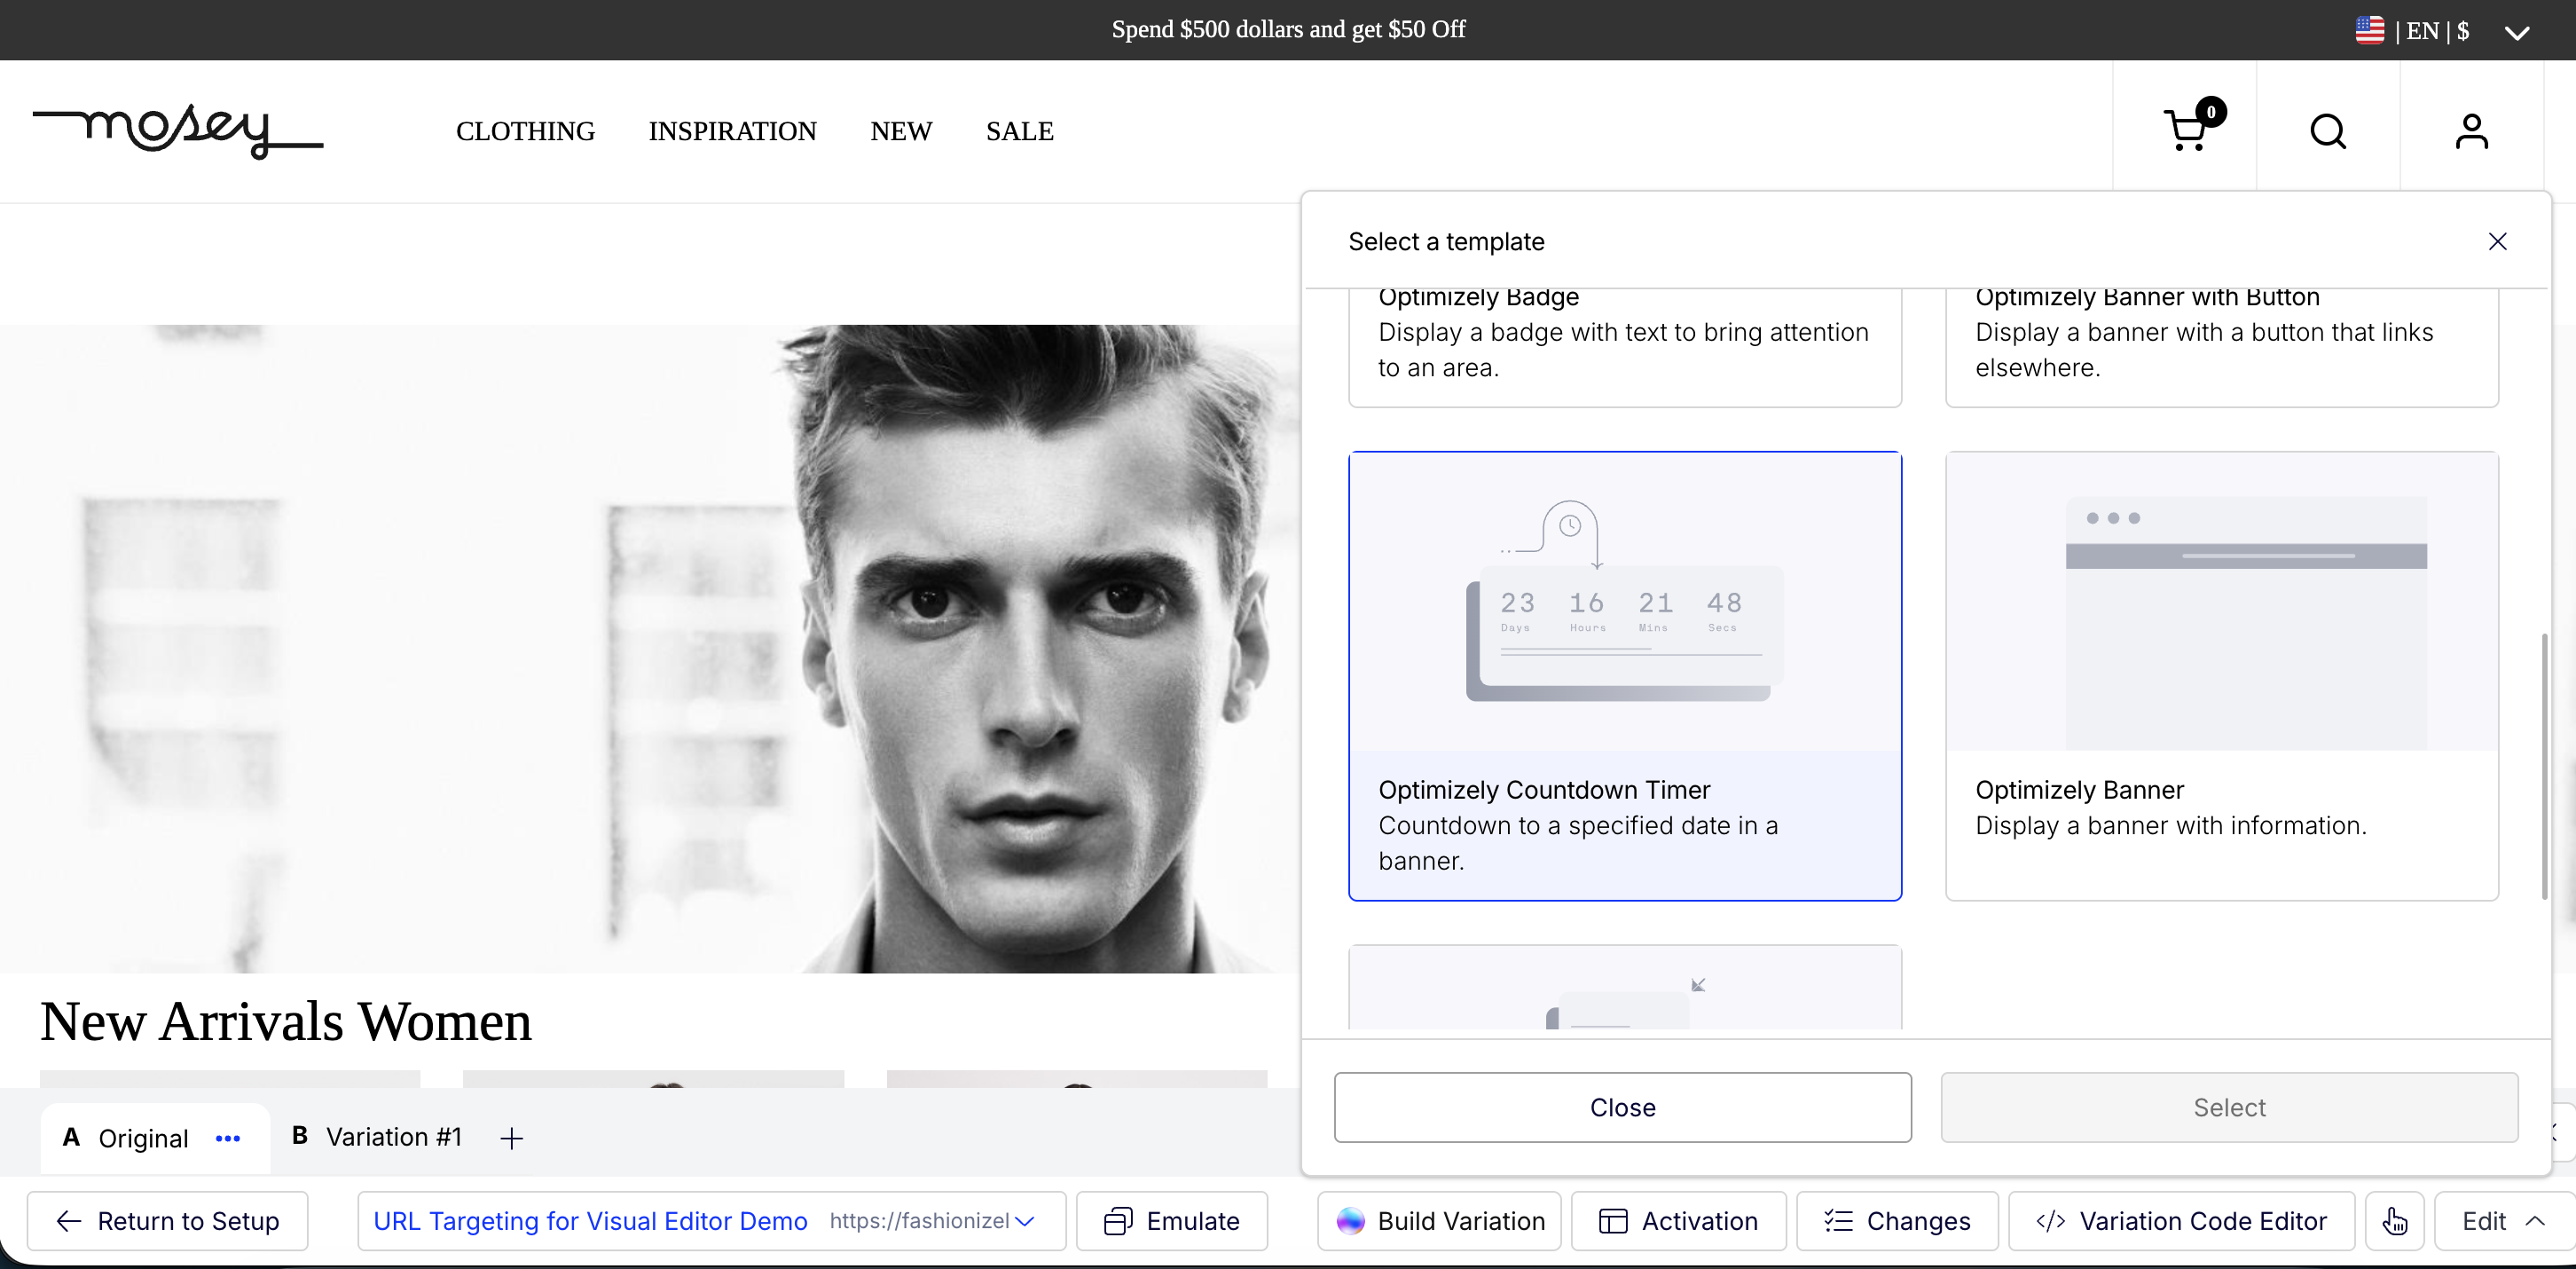
Task: Open the CLOTHING navigation menu
Action: point(525,131)
